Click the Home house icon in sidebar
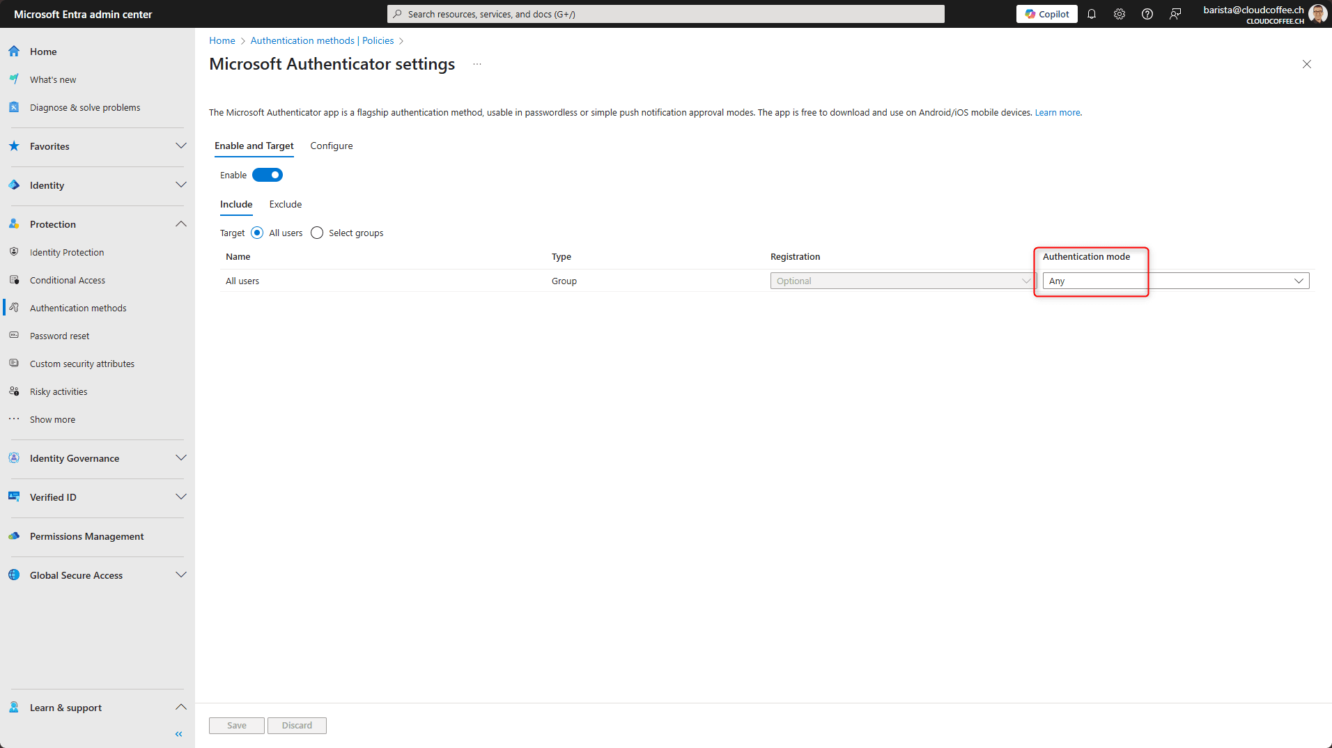 pos(14,52)
